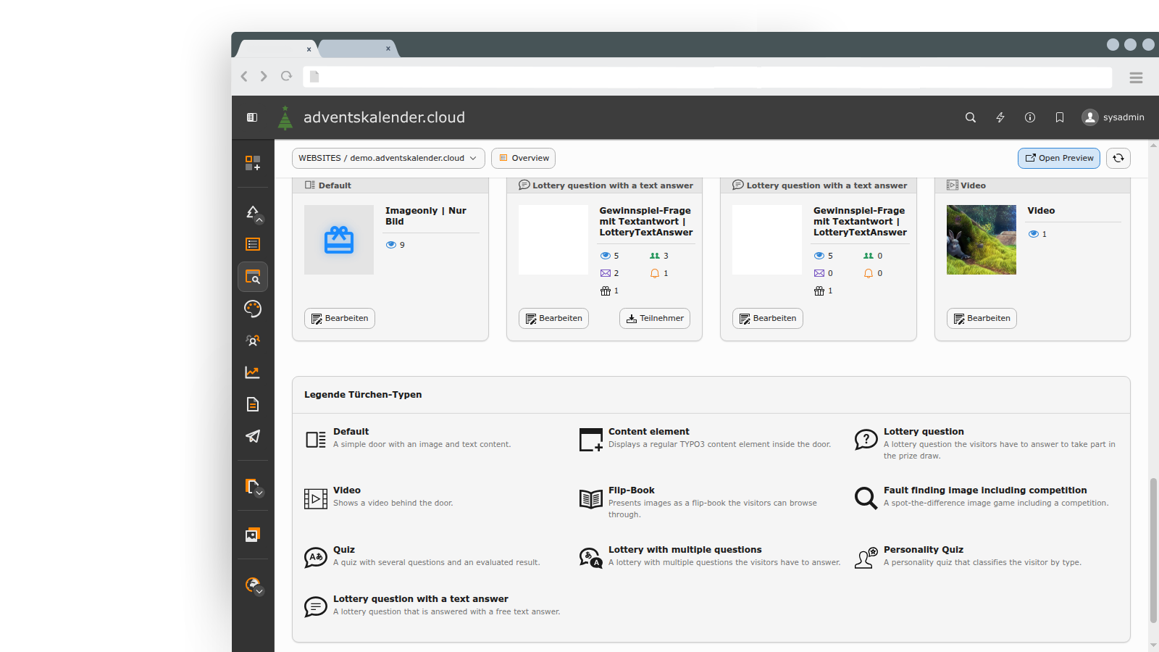Image resolution: width=1159 pixels, height=652 pixels.
Task: Click the page vertical scrollbar thumb
Action: 1153,551
